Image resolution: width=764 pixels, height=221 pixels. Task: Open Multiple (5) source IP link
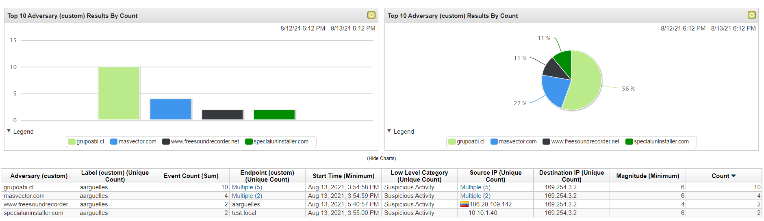475,187
